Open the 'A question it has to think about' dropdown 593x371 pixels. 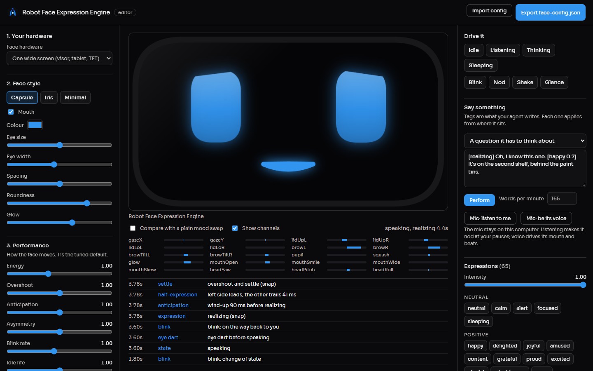525,141
